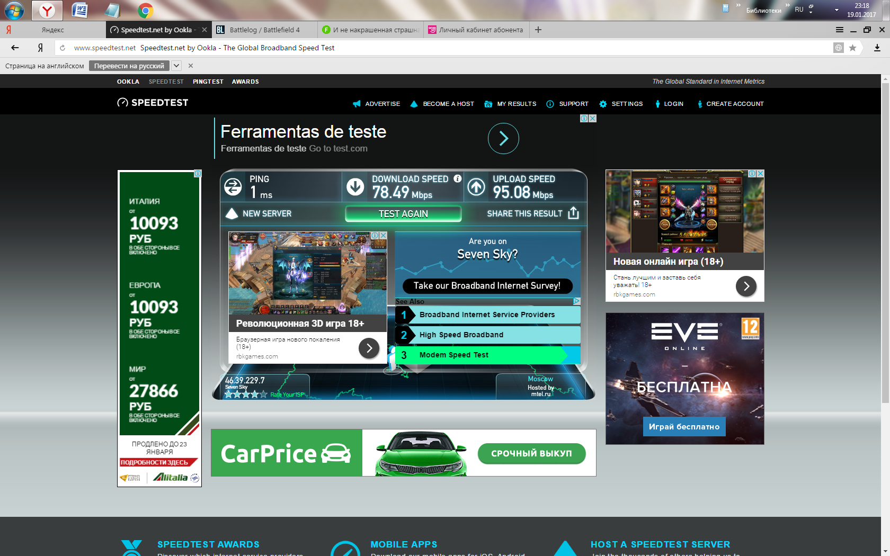Open the browser hamburger menu

840,30
